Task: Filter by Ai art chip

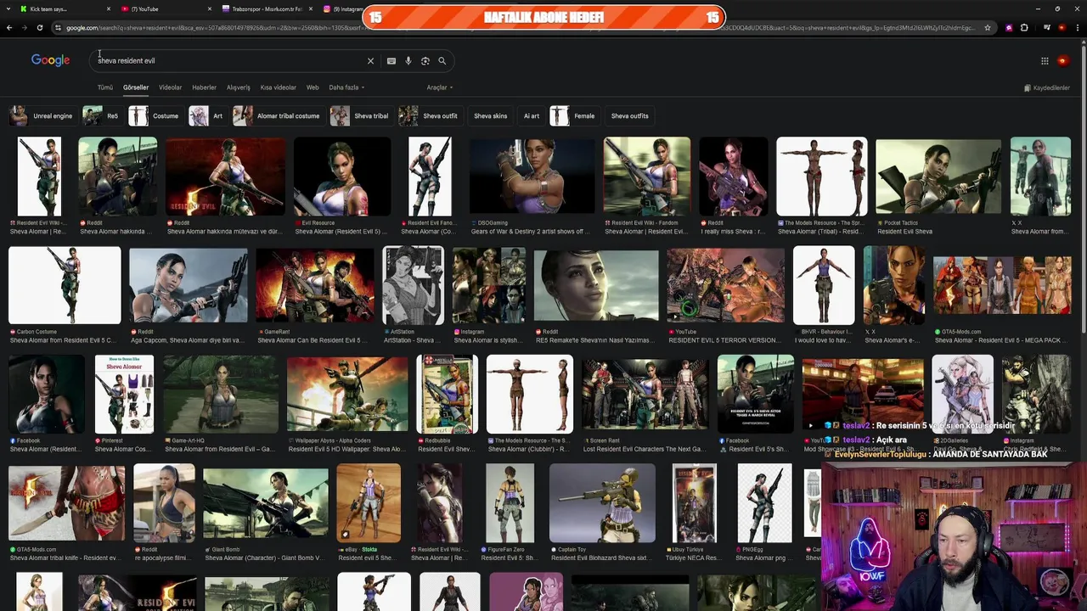Action: pyautogui.click(x=532, y=115)
